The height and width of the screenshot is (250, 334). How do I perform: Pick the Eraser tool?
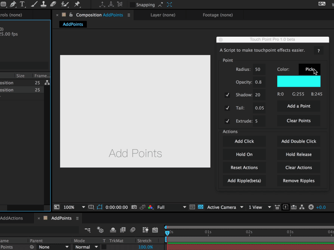click(x=53, y=4)
